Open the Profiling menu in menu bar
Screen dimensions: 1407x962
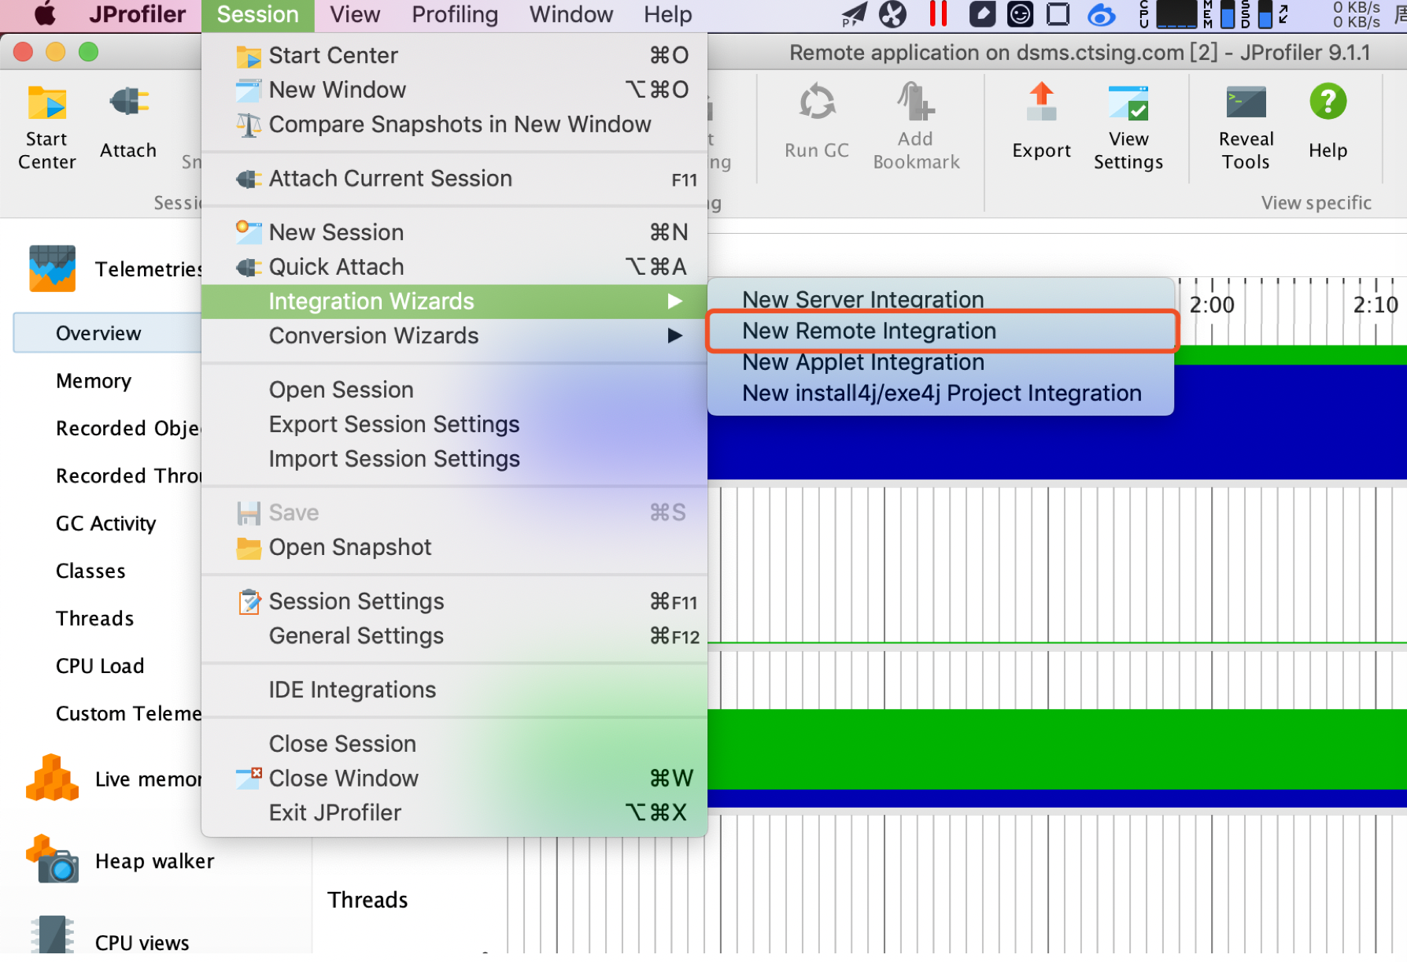(455, 14)
